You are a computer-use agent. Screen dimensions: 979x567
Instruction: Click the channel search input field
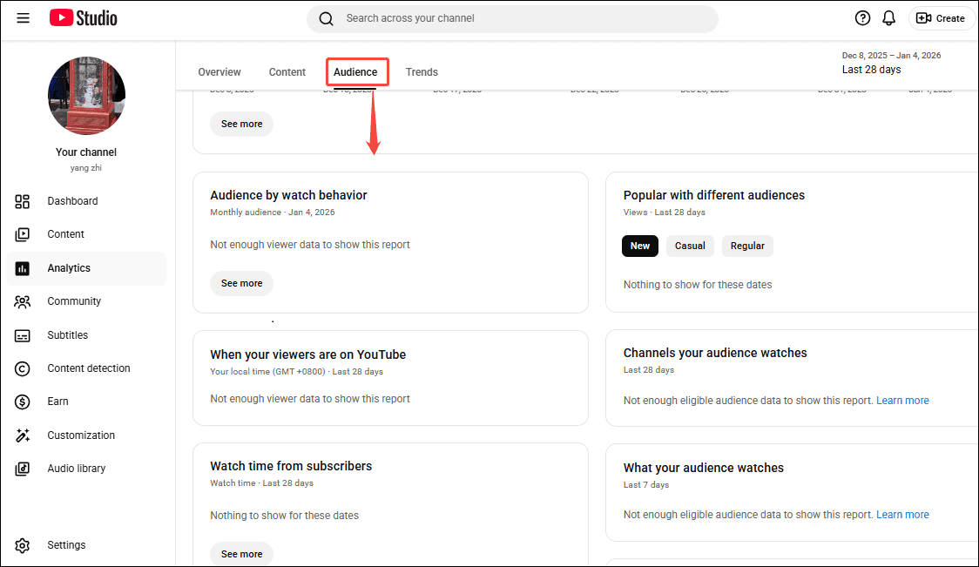pos(512,17)
